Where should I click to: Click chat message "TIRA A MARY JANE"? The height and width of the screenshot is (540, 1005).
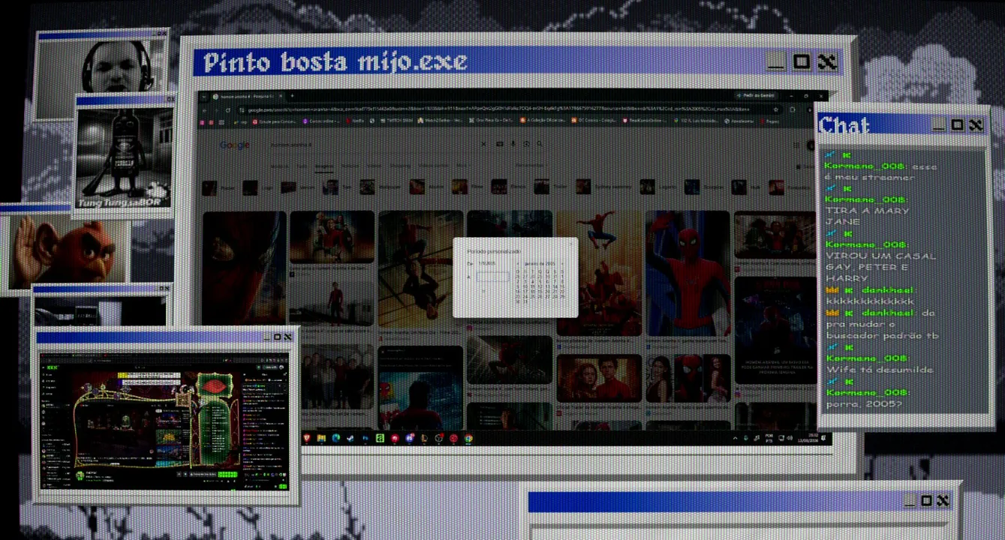click(x=866, y=216)
